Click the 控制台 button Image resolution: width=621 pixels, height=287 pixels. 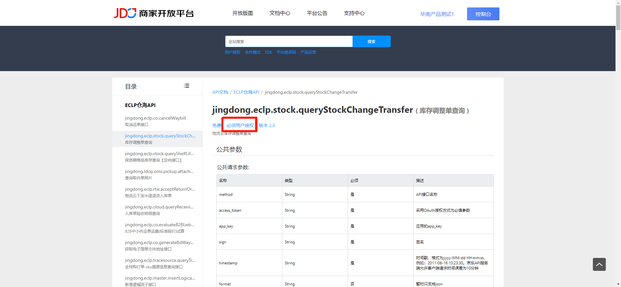coord(483,14)
